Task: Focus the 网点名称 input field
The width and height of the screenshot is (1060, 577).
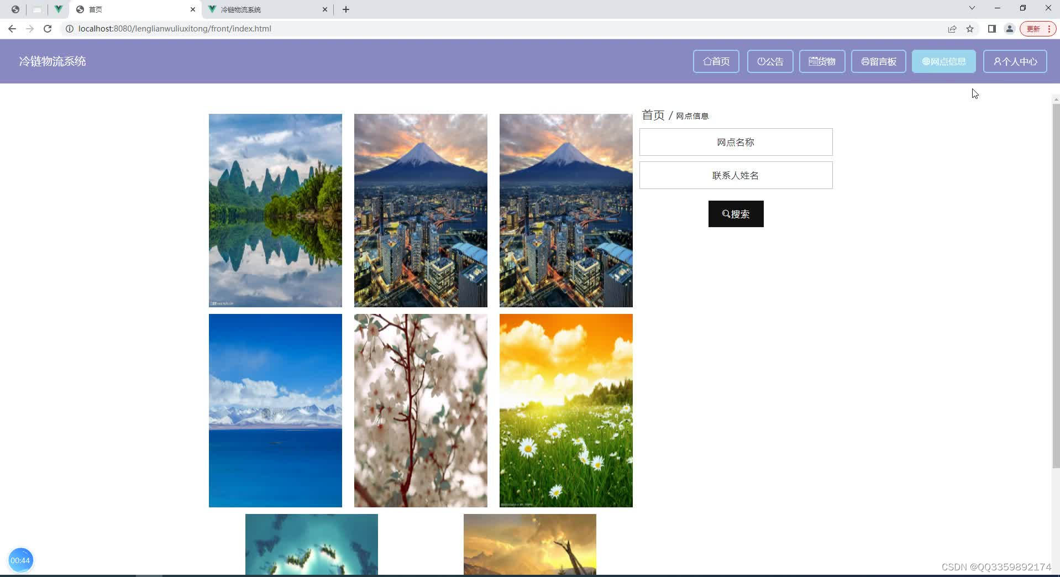Action: click(x=736, y=142)
